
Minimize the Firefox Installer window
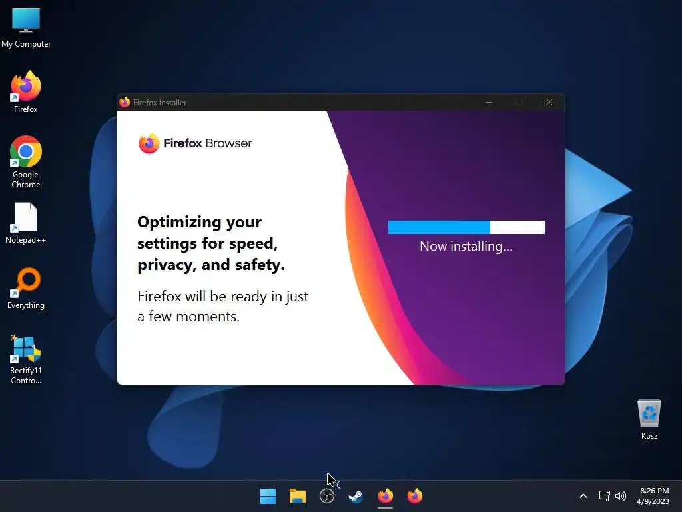pos(489,102)
